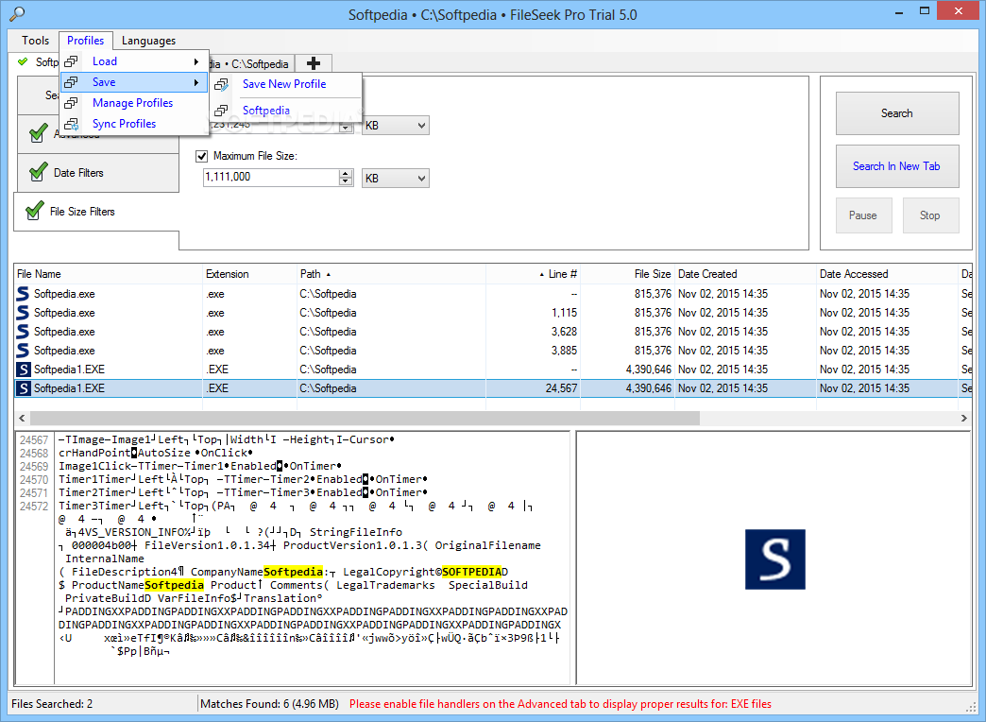This screenshot has width=986, height=722.
Task: Click the Softpedia logo preview image
Action: [x=774, y=559]
